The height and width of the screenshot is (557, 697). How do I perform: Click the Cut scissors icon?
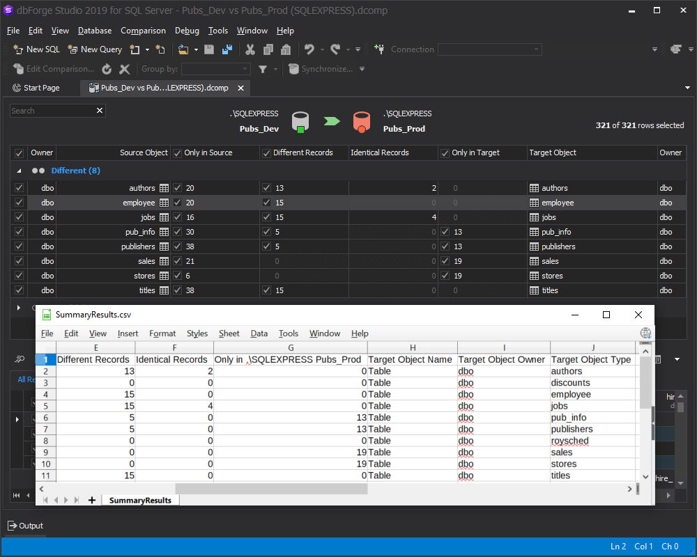[250, 49]
